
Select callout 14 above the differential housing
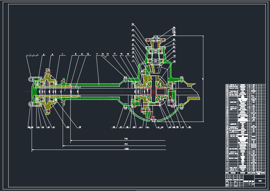[x=114, y=53]
